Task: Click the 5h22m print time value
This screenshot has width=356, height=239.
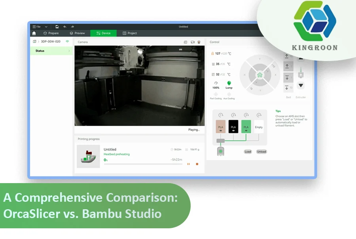Action: coord(178,149)
